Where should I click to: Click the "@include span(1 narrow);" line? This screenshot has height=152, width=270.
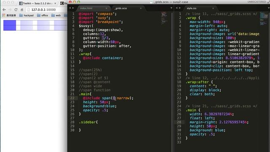(108, 98)
